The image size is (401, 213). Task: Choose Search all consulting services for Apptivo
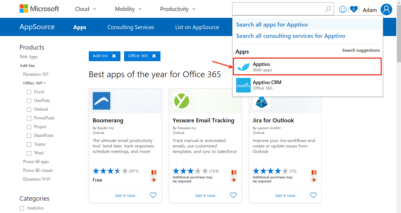pyautogui.click(x=290, y=36)
